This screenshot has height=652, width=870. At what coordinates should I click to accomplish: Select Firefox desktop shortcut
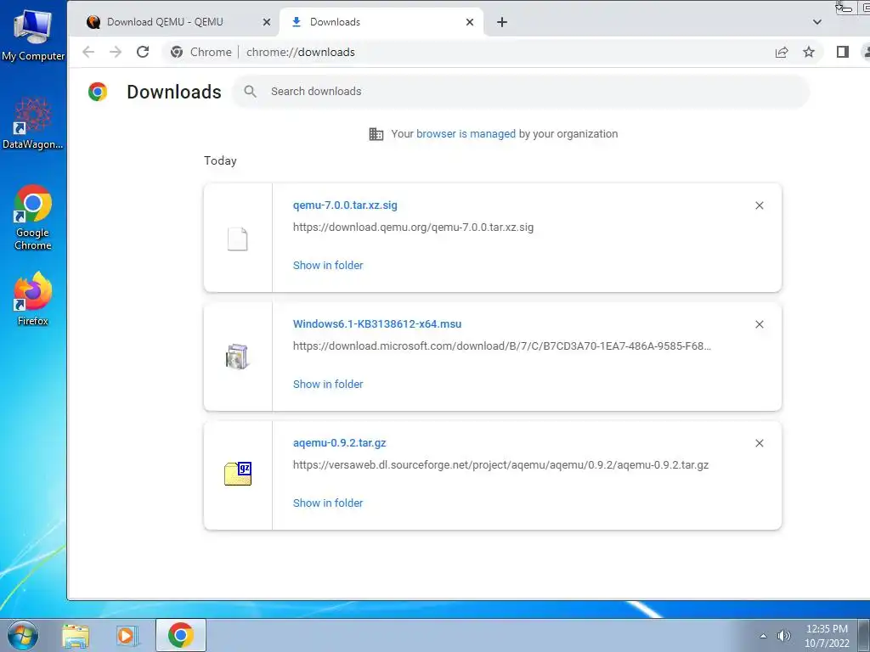click(x=33, y=300)
